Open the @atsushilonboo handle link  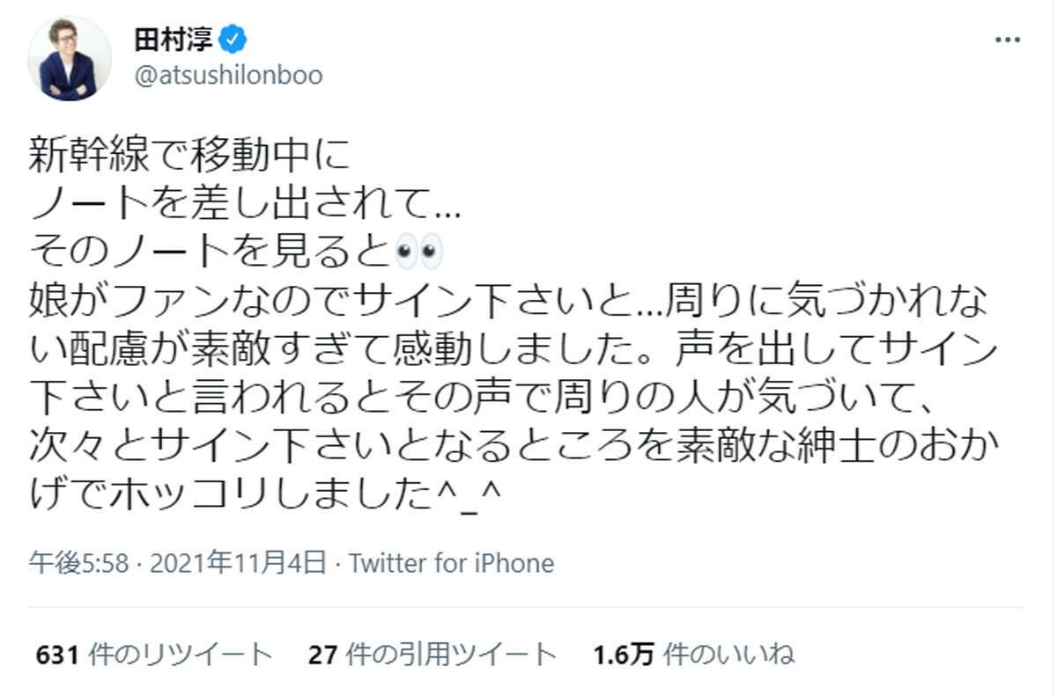point(227,77)
